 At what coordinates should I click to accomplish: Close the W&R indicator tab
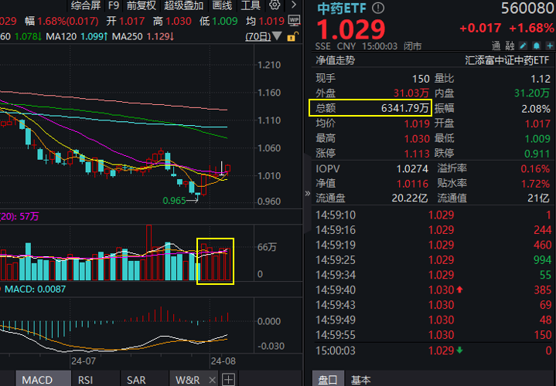point(213,379)
